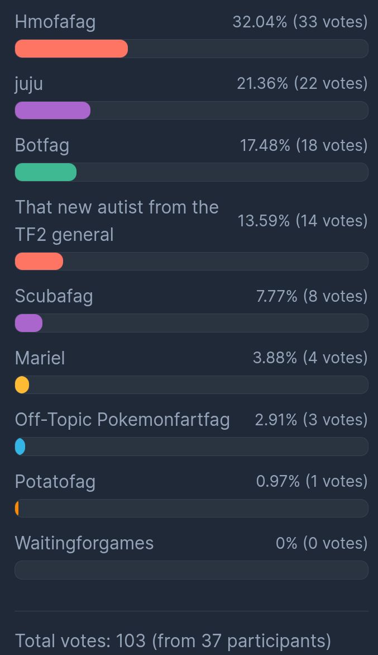Viewport: 378px width, 655px height.
Task: Click the 0% (0 votes) count
Action: point(322,543)
